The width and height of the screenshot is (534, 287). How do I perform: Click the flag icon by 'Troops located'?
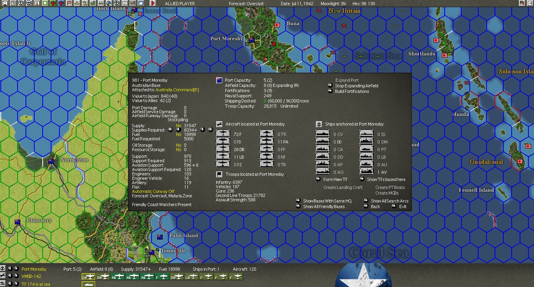(219, 175)
